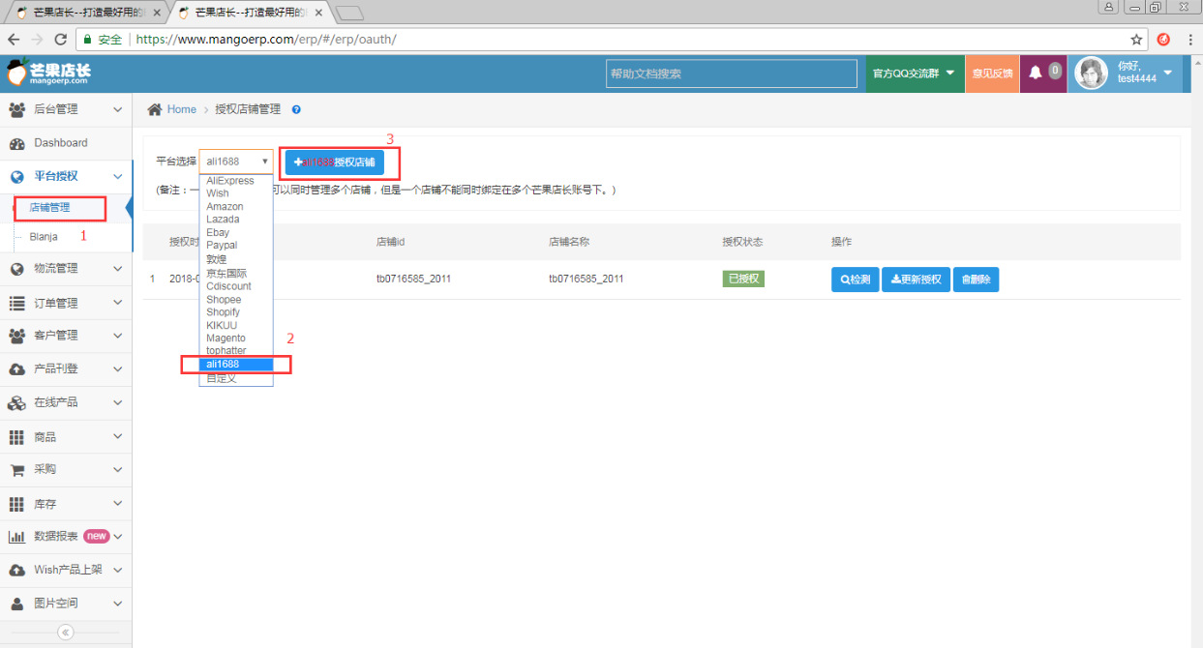
Task: Click the 检测 button for tb0716585_2011
Action: pyautogui.click(x=855, y=280)
